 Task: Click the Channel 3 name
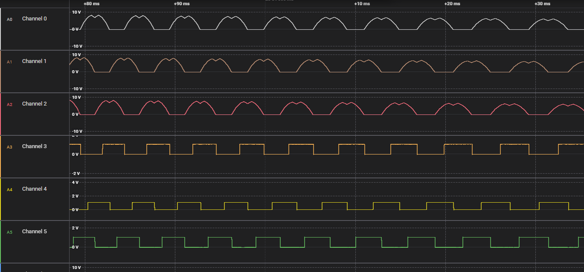click(x=35, y=146)
